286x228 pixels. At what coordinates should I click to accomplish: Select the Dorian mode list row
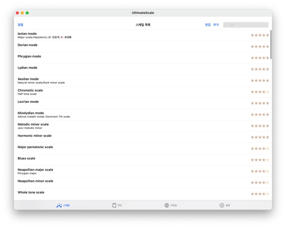123,46
